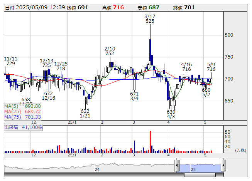Click the 4/16 716 high label
Viewport: 252px width, 181px height.
tap(186, 67)
